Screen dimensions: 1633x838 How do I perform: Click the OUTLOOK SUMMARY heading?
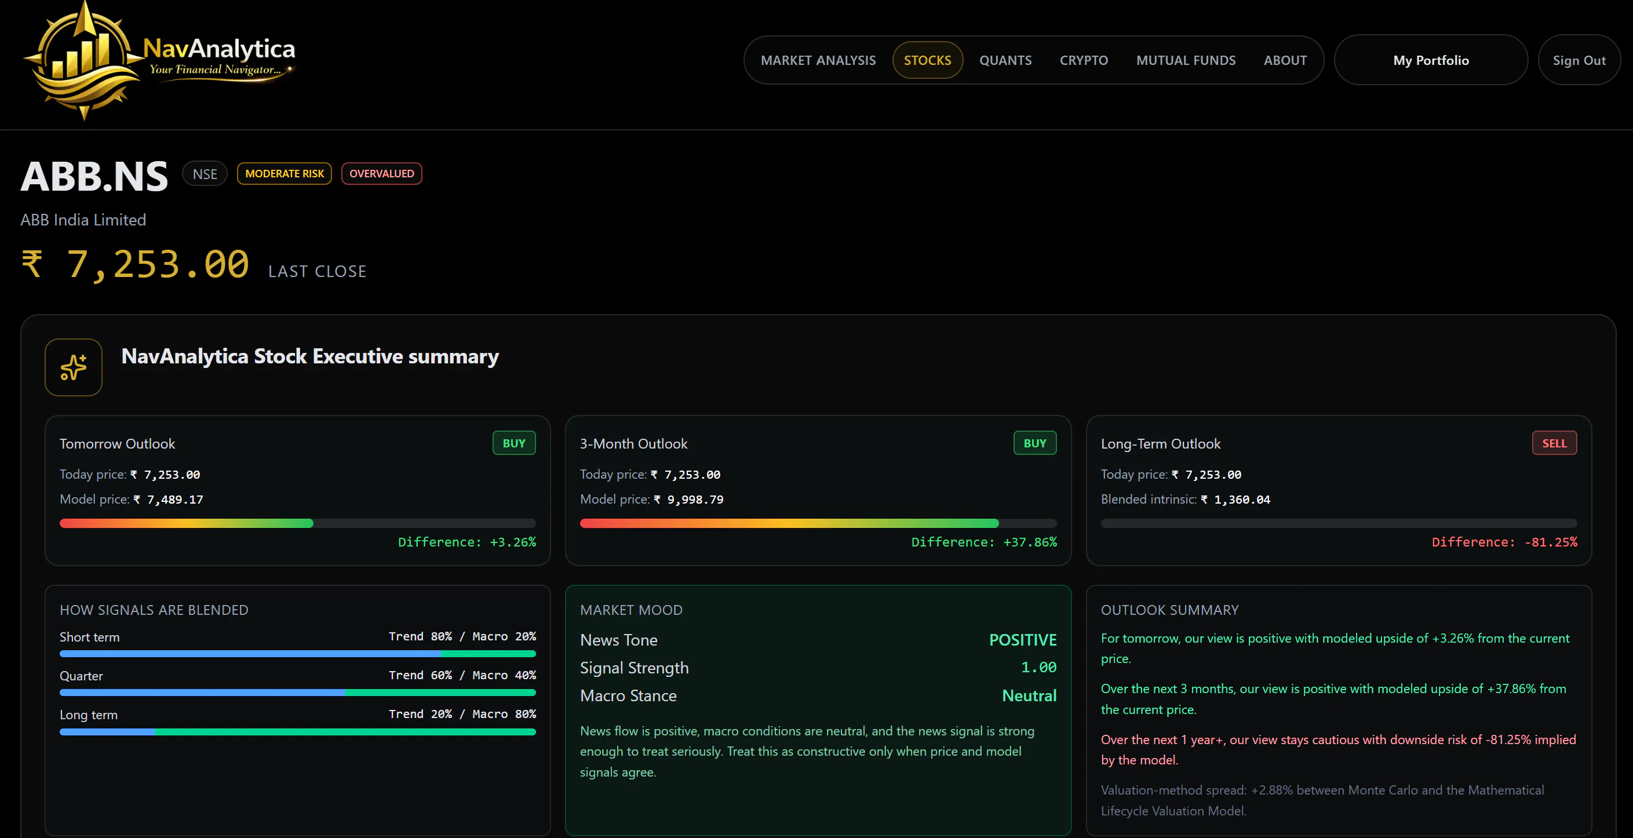pos(1169,610)
